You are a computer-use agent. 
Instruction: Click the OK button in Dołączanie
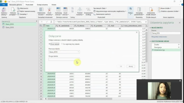click(121, 66)
